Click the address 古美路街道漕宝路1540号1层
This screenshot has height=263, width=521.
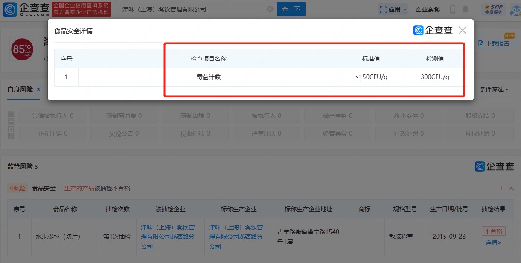click(x=308, y=237)
